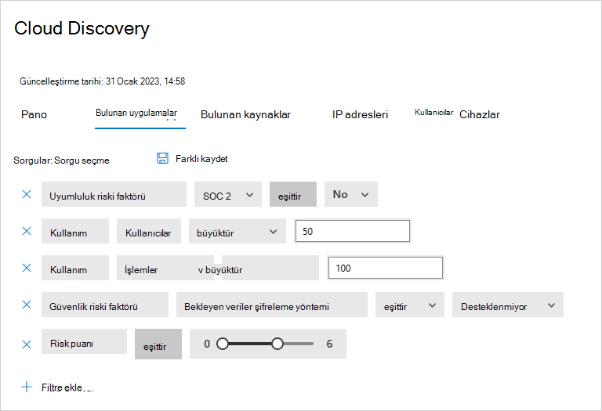Viewport: 602px width, 411px height.
Task: Click the left handle of risk score slider
Action: click(x=223, y=344)
